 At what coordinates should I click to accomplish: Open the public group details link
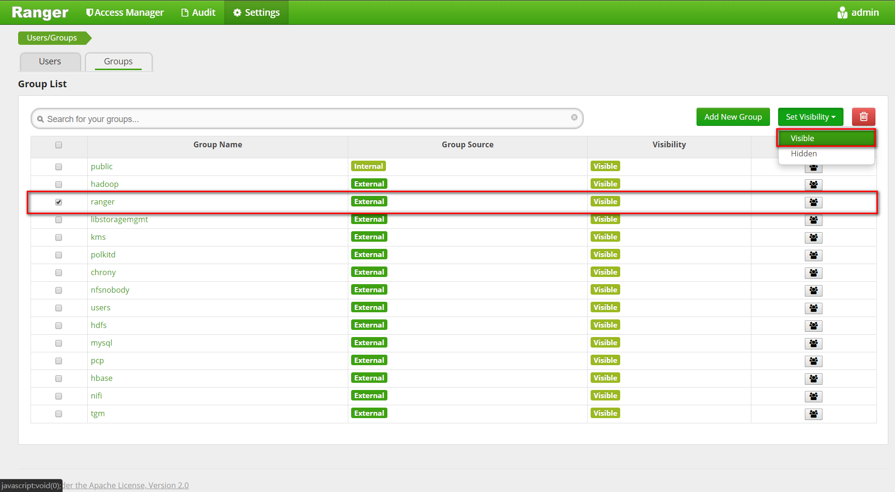pyautogui.click(x=101, y=166)
